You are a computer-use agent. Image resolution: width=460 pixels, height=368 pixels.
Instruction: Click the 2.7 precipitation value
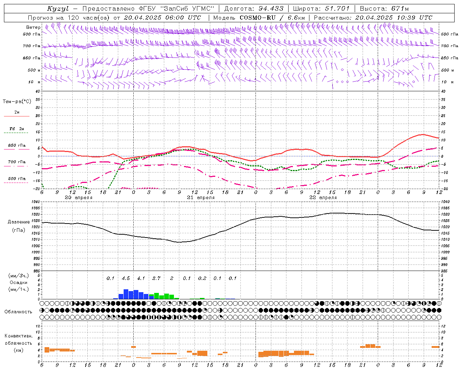156,278
